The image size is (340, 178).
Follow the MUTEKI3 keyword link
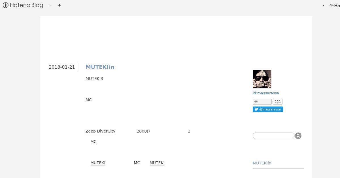pyautogui.click(x=94, y=79)
